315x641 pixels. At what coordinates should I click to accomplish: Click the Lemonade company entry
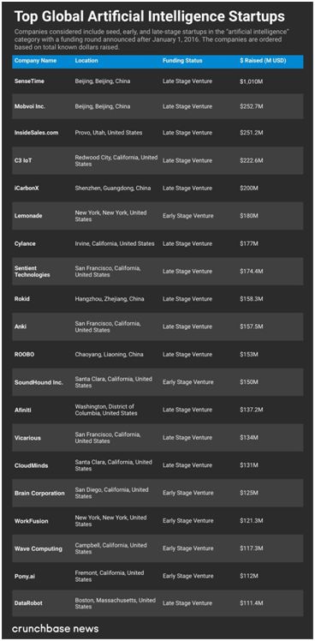click(28, 216)
